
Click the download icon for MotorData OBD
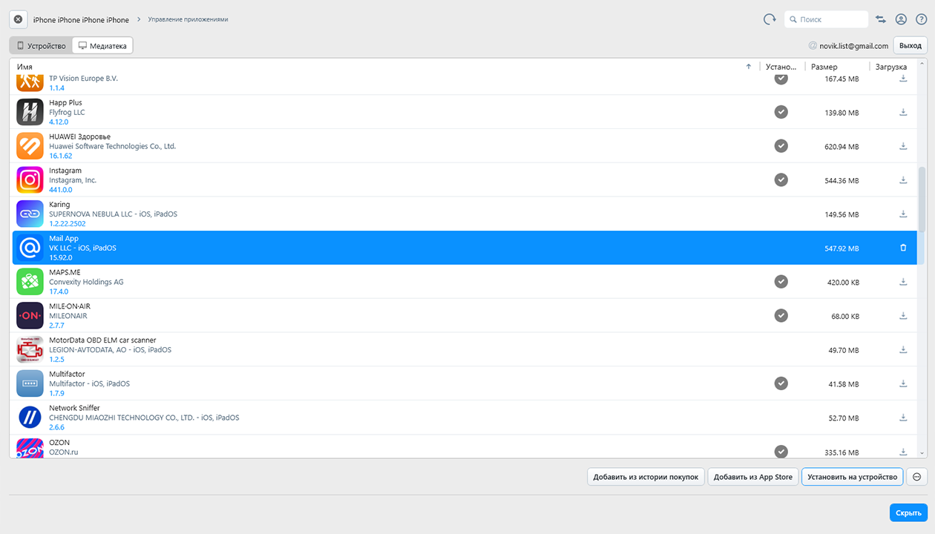point(903,350)
